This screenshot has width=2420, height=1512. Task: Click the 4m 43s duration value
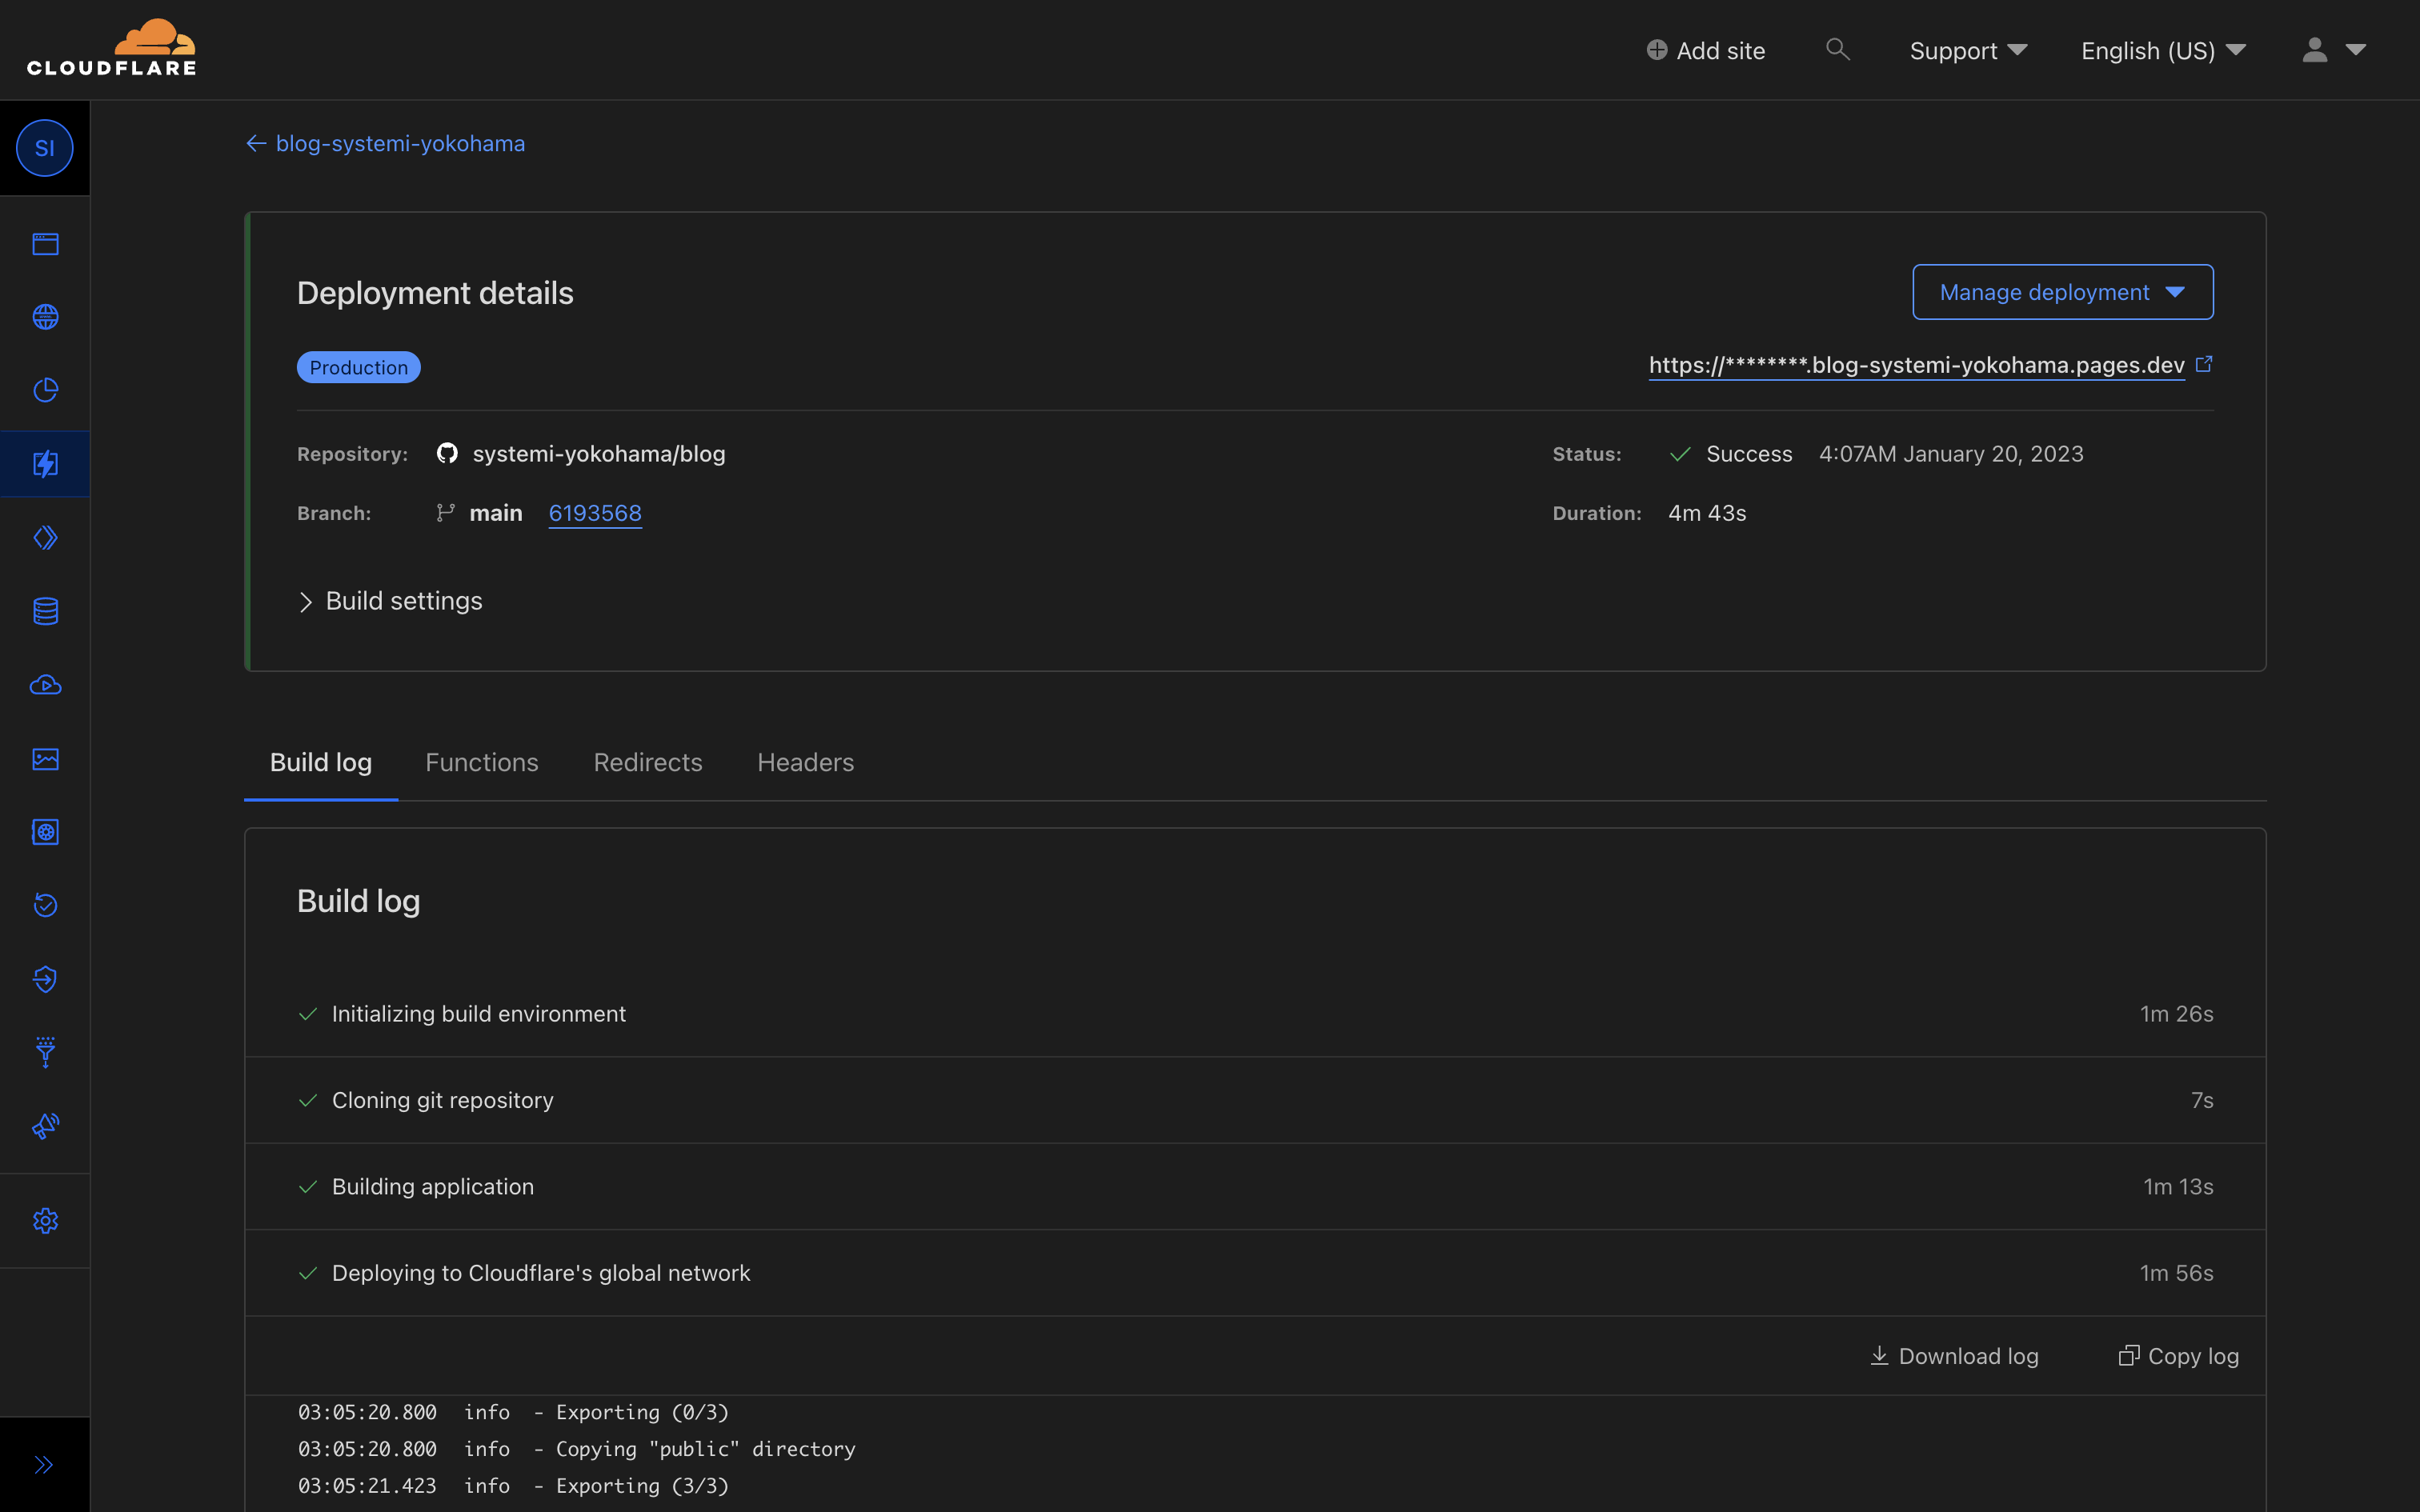(x=1707, y=513)
